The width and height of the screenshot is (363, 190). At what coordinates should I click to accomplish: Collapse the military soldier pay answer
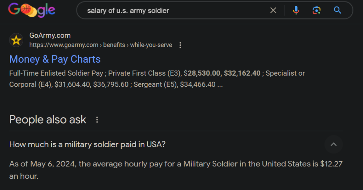tap(334, 144)
